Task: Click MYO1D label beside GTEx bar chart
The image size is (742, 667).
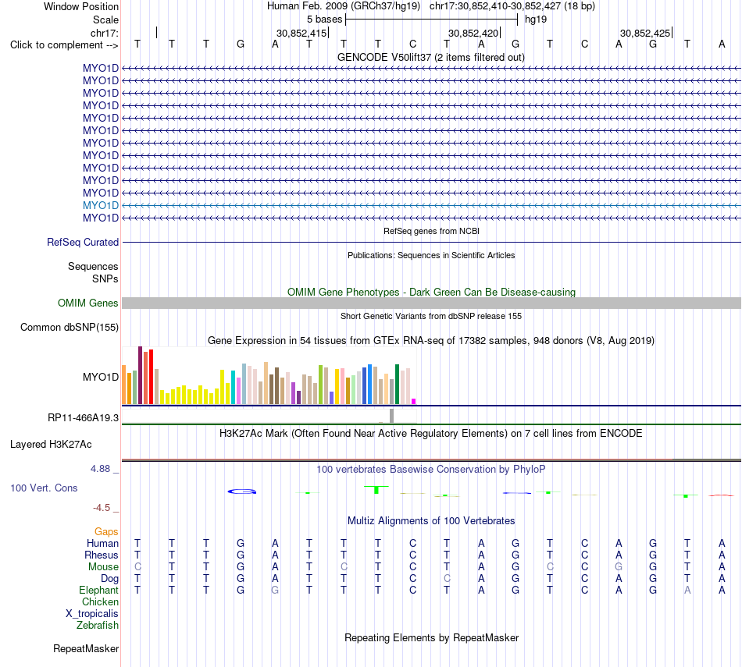Action: click(x=100, y=377)
